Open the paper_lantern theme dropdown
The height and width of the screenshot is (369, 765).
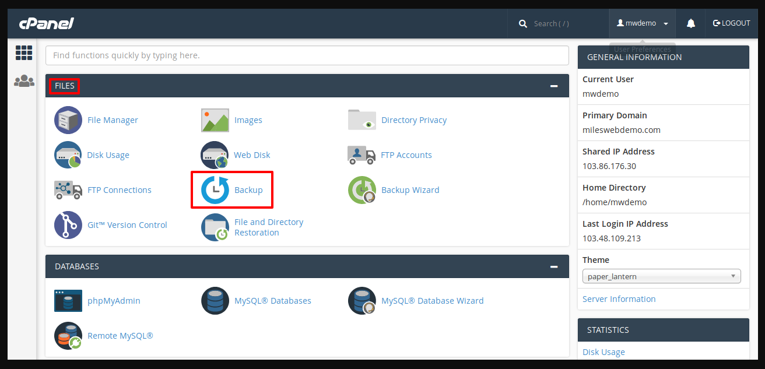pos(661,276)
